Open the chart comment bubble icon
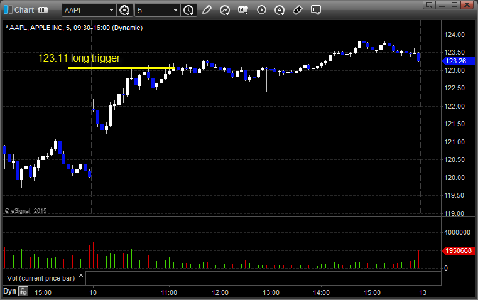Image resolution: width=478 pixels, height=300 pixels. point(316,10)
